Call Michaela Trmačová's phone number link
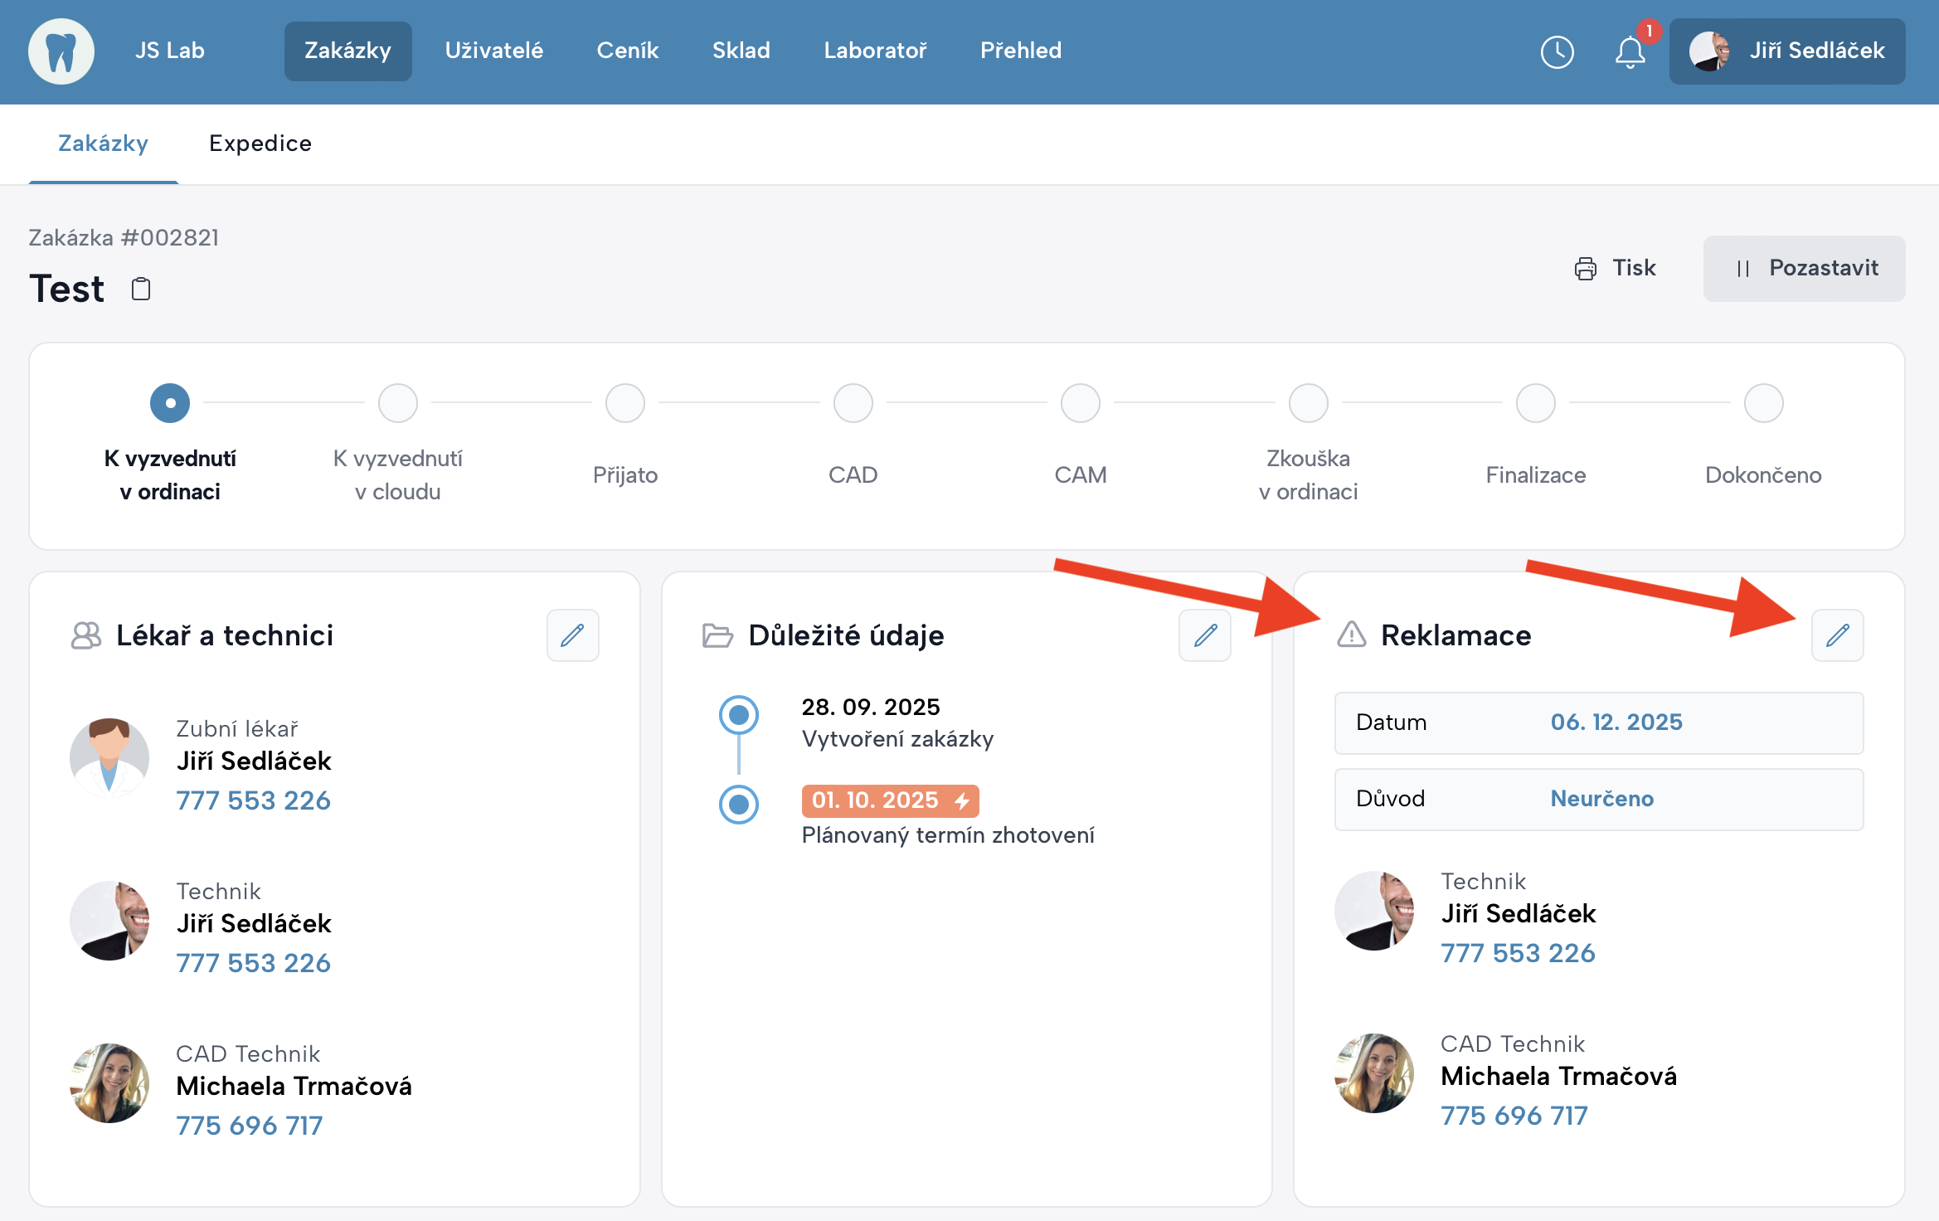This screenshot has height=1221, width=1939. pyautogui.click(x=249, y=1126)
